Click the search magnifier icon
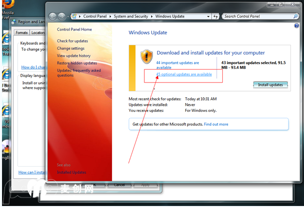The width and height of the screenshot is (304, 207). tap(295, 17)
